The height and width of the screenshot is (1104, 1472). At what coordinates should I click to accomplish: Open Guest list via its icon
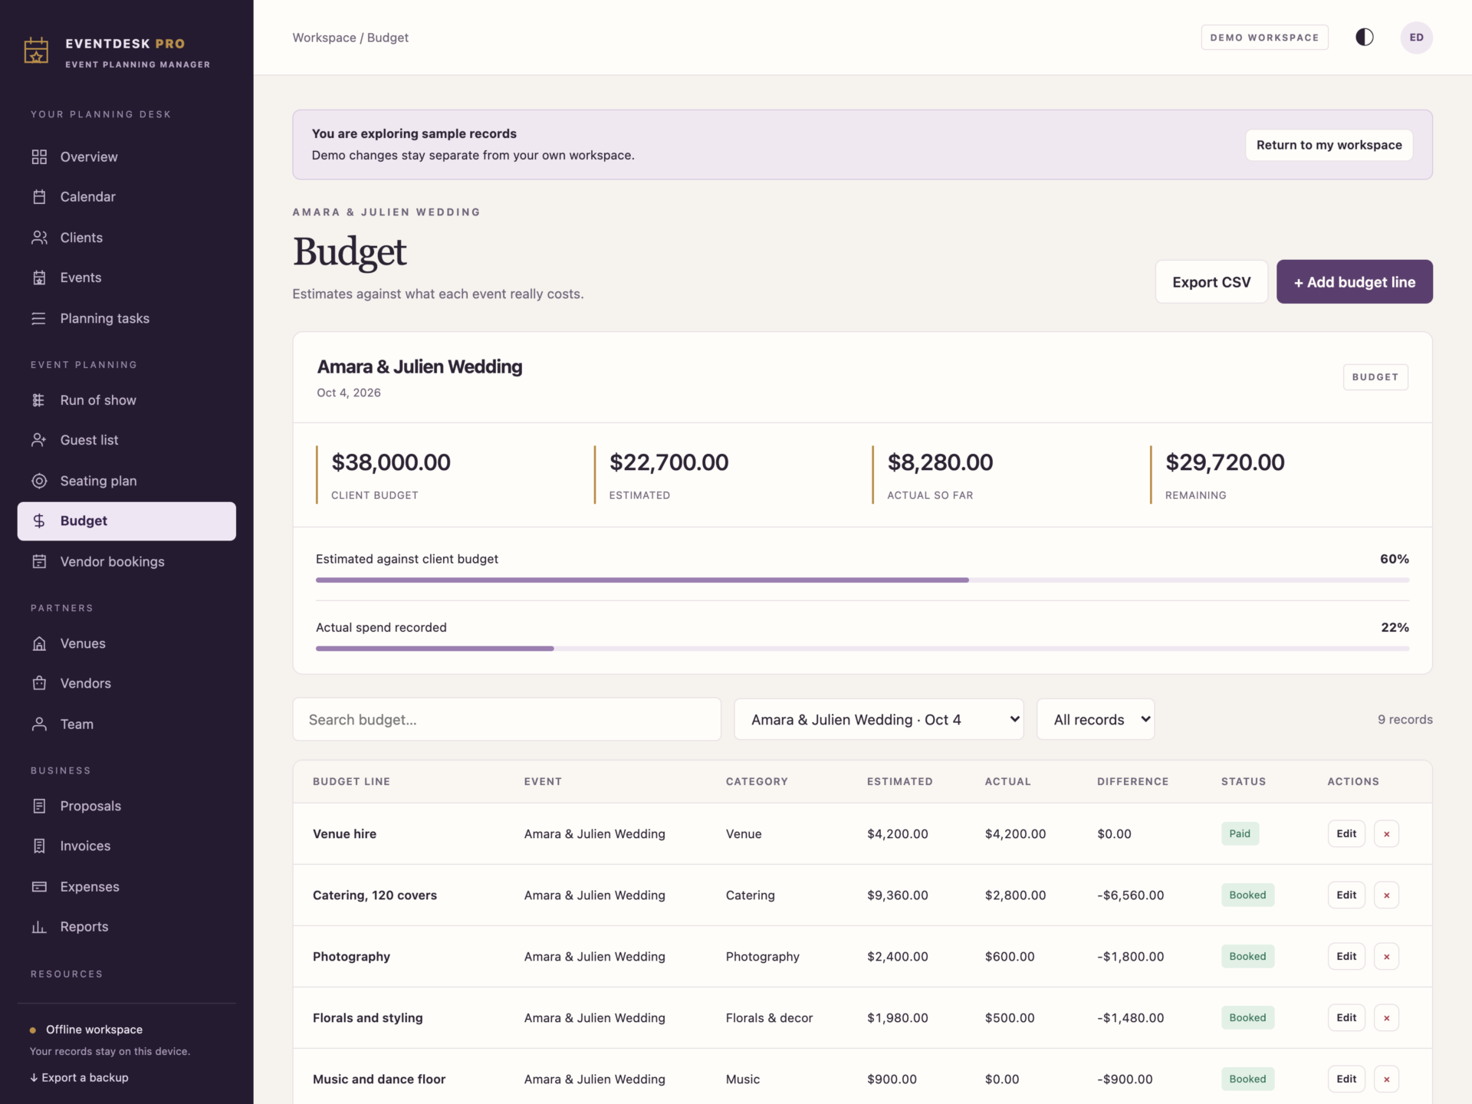click(39, 440)
